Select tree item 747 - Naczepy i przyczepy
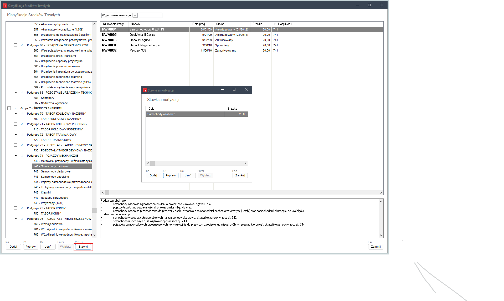 (x=51, y=198)
